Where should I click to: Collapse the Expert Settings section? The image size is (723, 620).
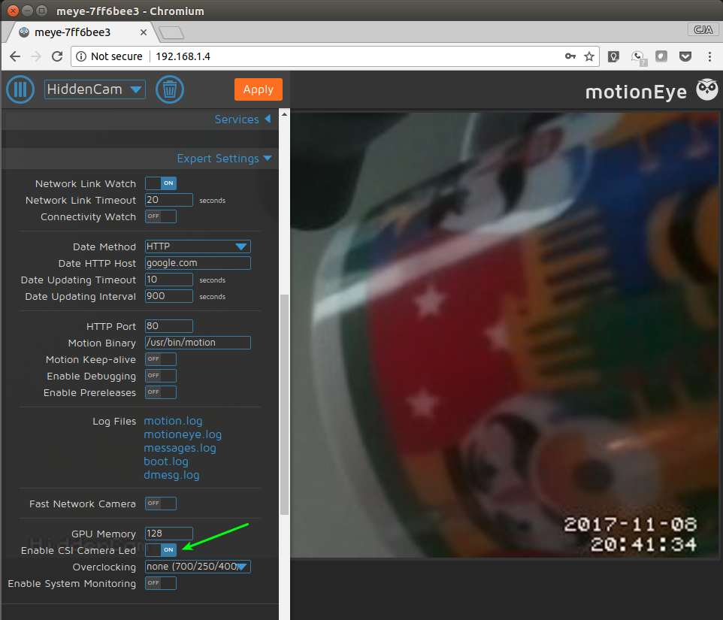tap(225, 158)
